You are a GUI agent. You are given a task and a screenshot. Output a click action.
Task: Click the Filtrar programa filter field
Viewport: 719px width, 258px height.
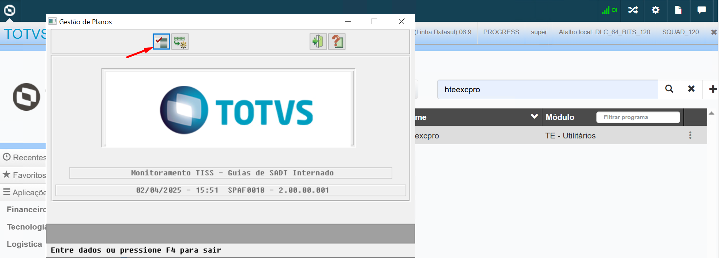click(x=638, y=117)
